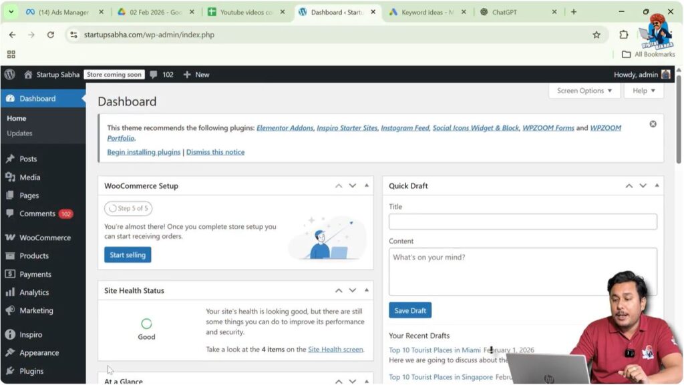This screenshot has height=385, width=684.
Task: Open the '+ New' menu in the toolbar
Action: tap(196, 74)
